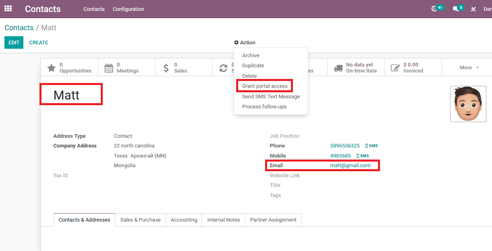Click the EDIT button
This screenshot has width=492, height=251.
click(14, 42)
